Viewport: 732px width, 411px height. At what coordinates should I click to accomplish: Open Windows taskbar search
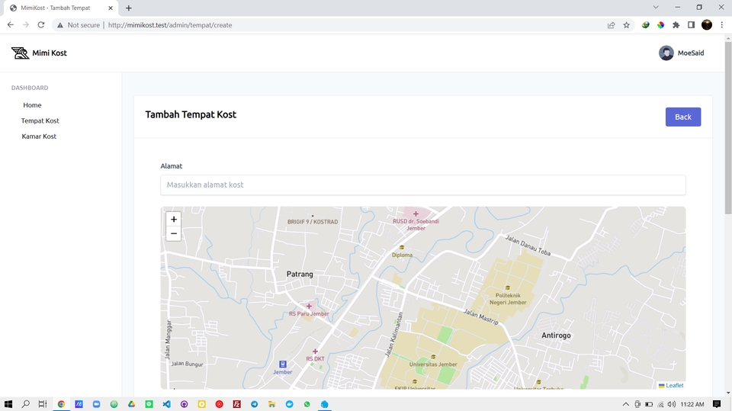(x=26, y=404)
